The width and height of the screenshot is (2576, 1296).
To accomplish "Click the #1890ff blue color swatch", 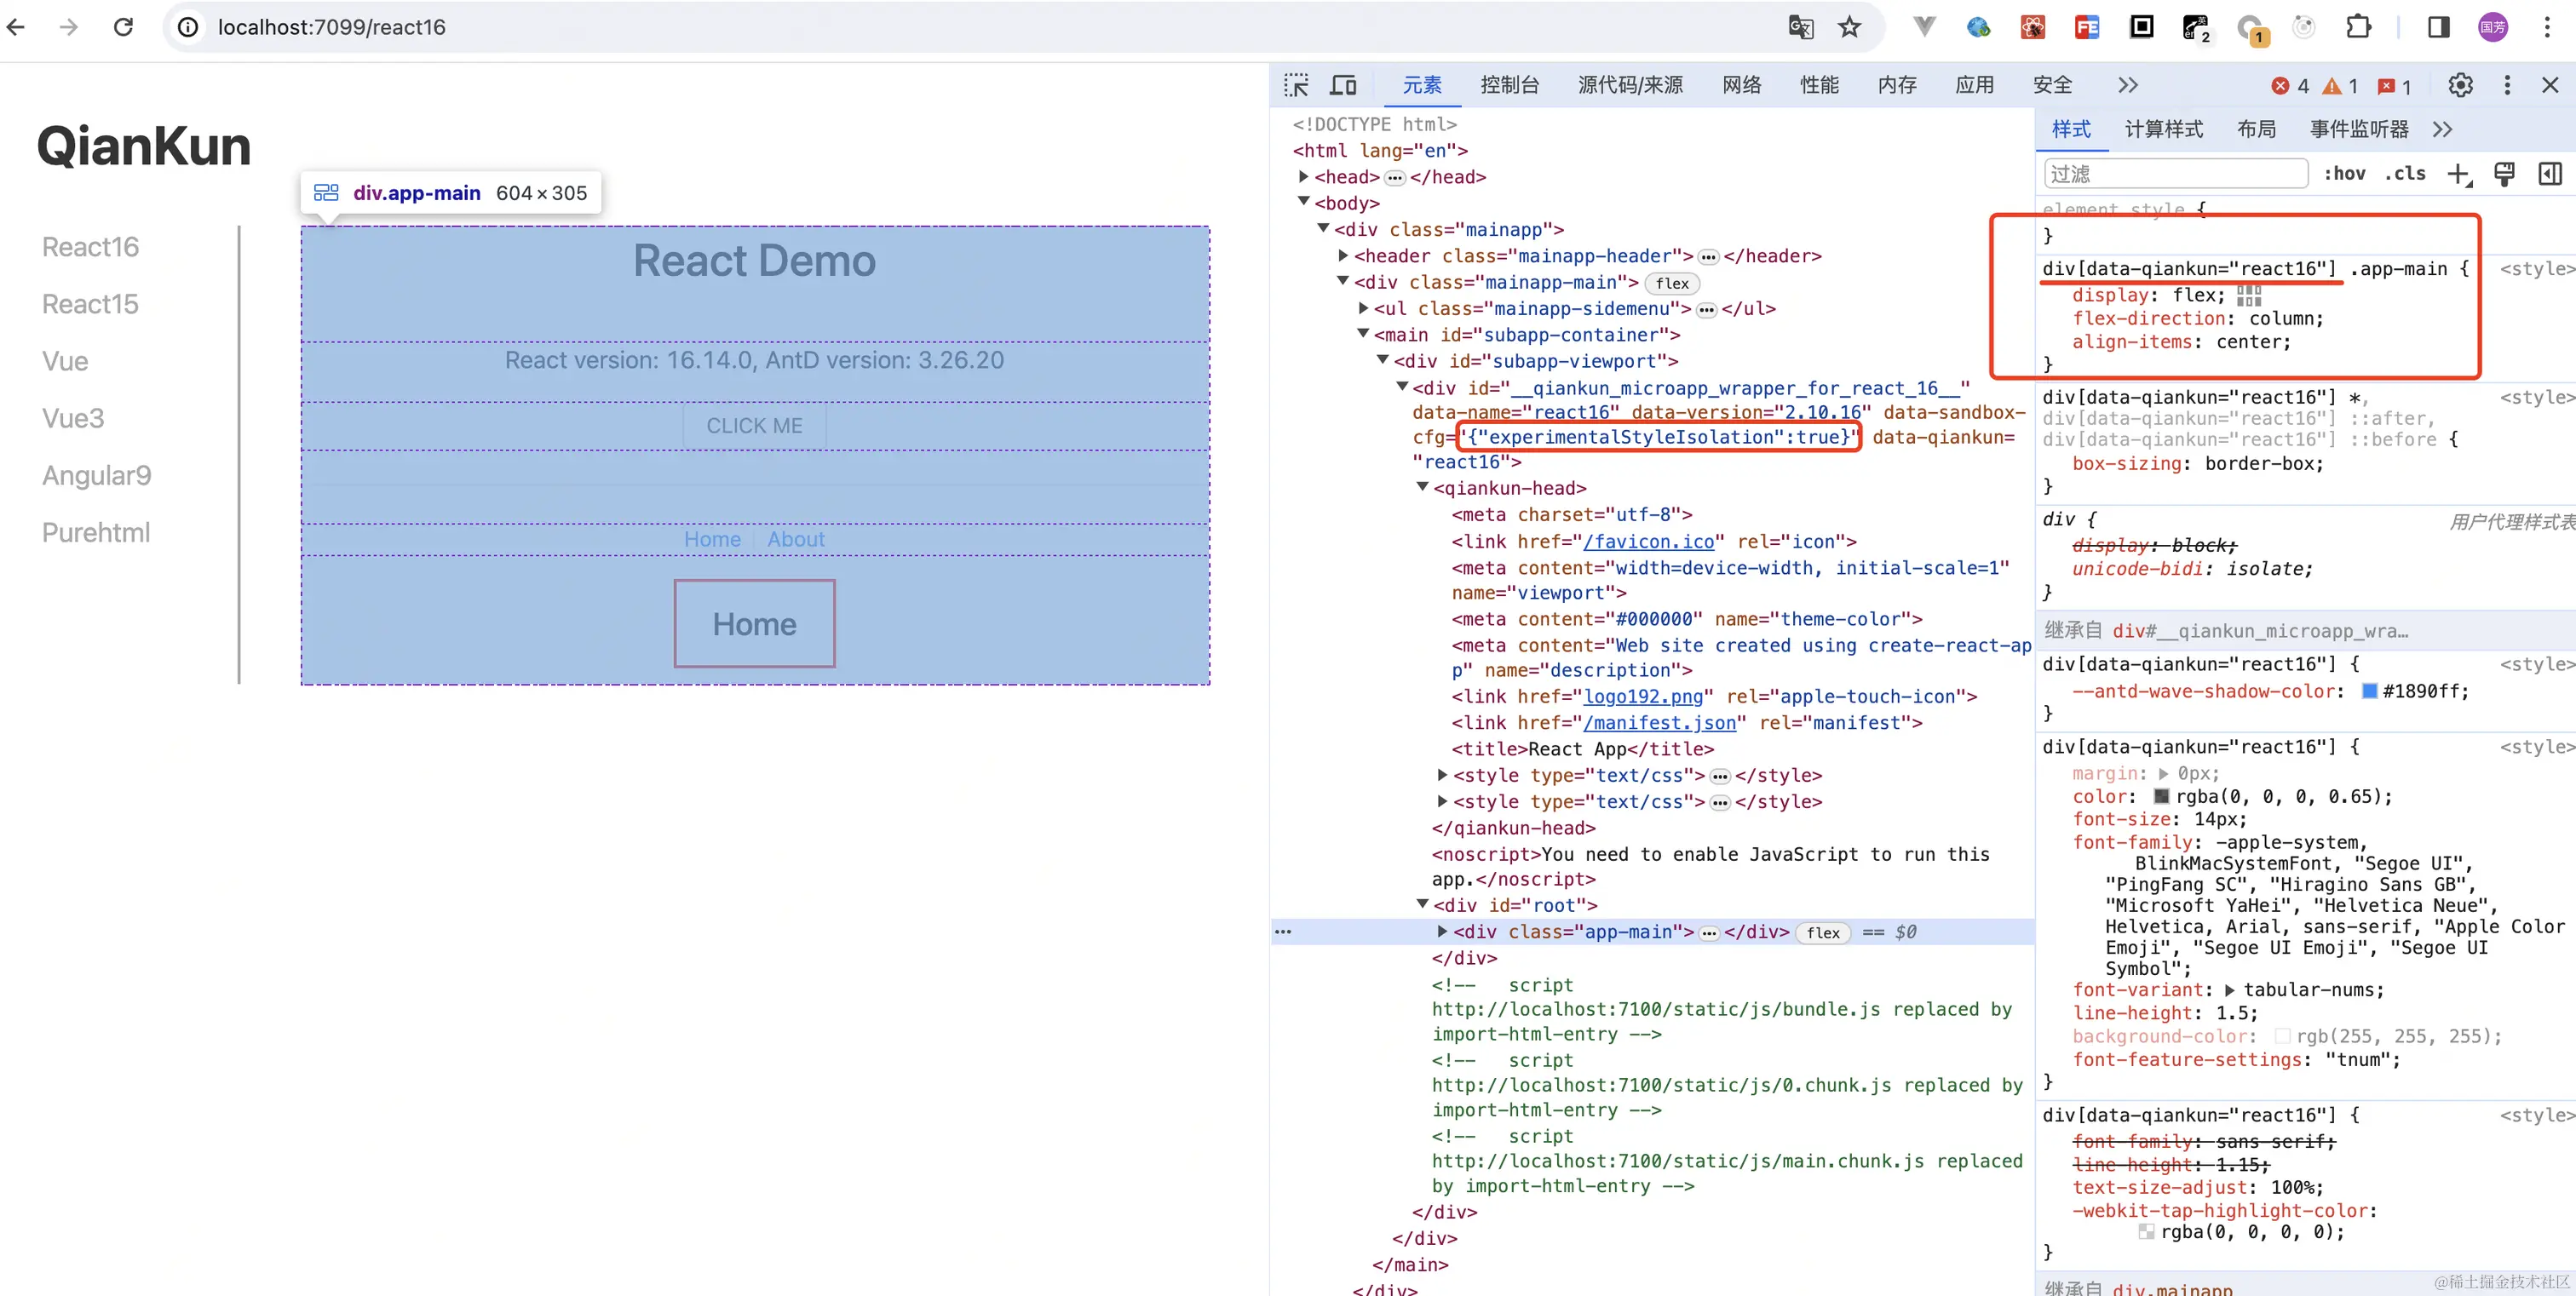I will coord(2369,691).
